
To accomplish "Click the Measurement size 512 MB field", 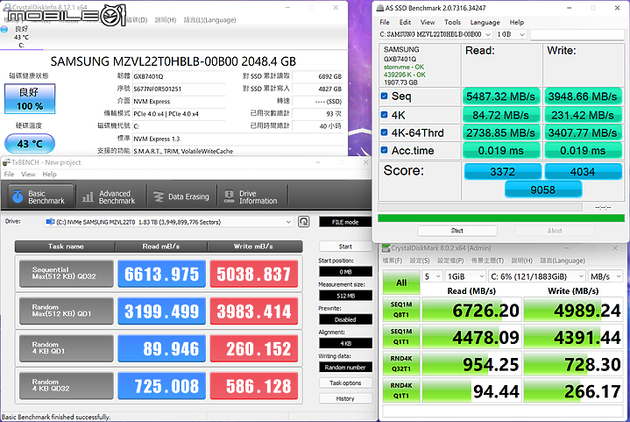I will (345, 296).
